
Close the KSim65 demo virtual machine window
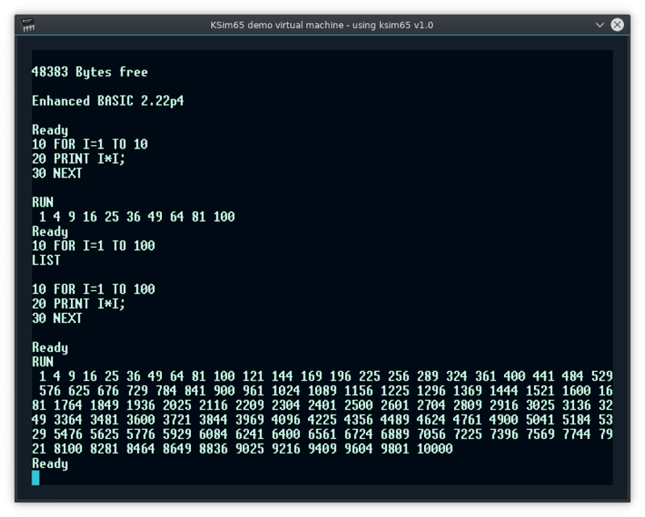(x=617, y=25)
